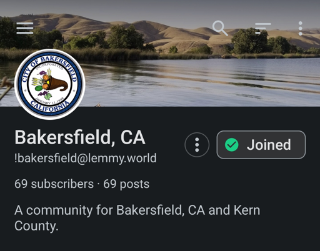Open the top-right vertical dots overflow menu
This screenshot has height=251, width=320.
point(300,28)
